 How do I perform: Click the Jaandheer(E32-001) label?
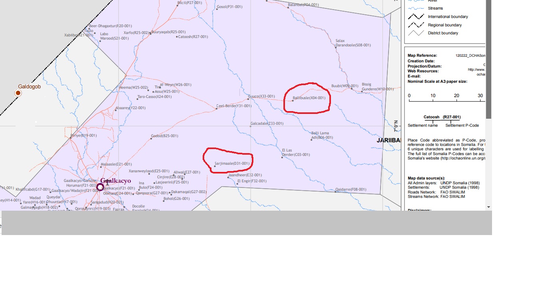245,175
